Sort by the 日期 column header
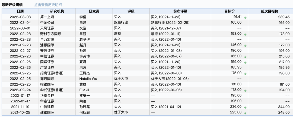 click(20, 11)
